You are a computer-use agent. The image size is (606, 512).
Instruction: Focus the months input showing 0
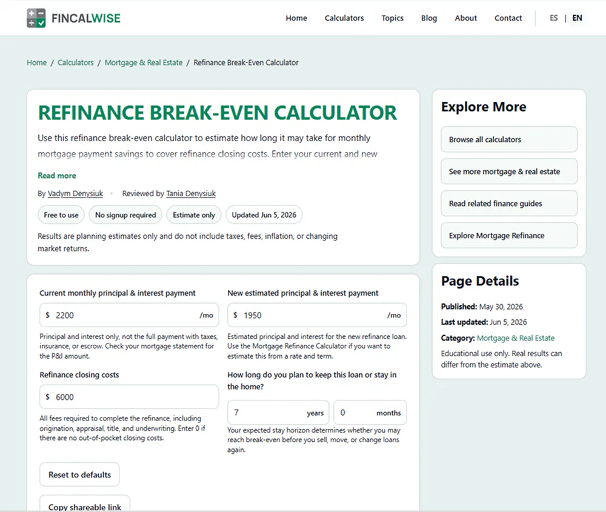(370, 413)
